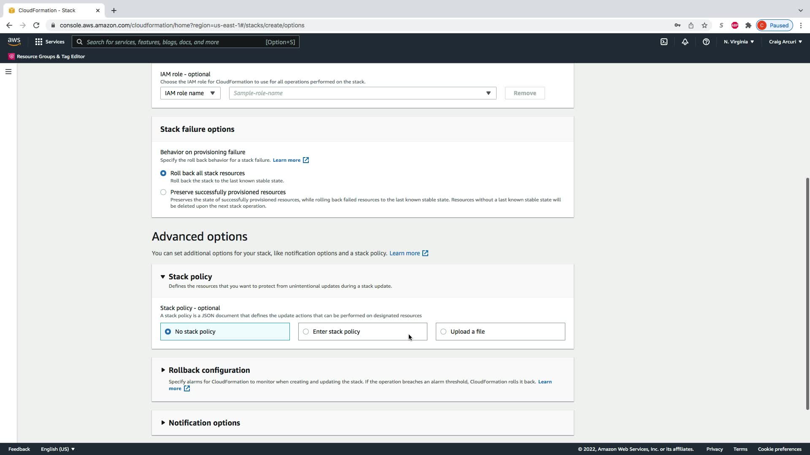This screenshot has width=810, height=455.
Task: Open the N. Virginia region menu
Action: click(738, 42)
